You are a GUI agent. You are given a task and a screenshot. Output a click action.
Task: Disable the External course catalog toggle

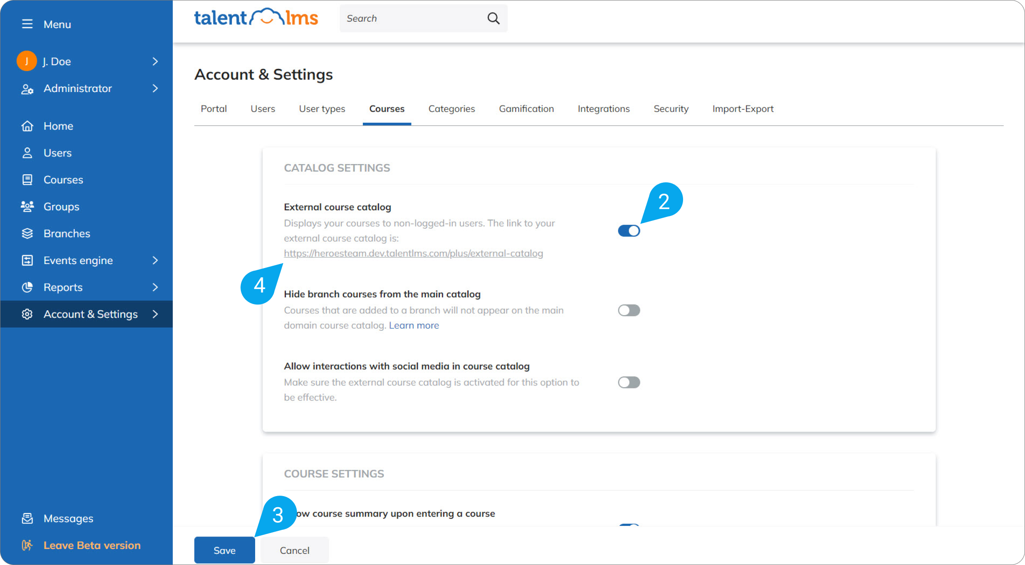(629, 230)
